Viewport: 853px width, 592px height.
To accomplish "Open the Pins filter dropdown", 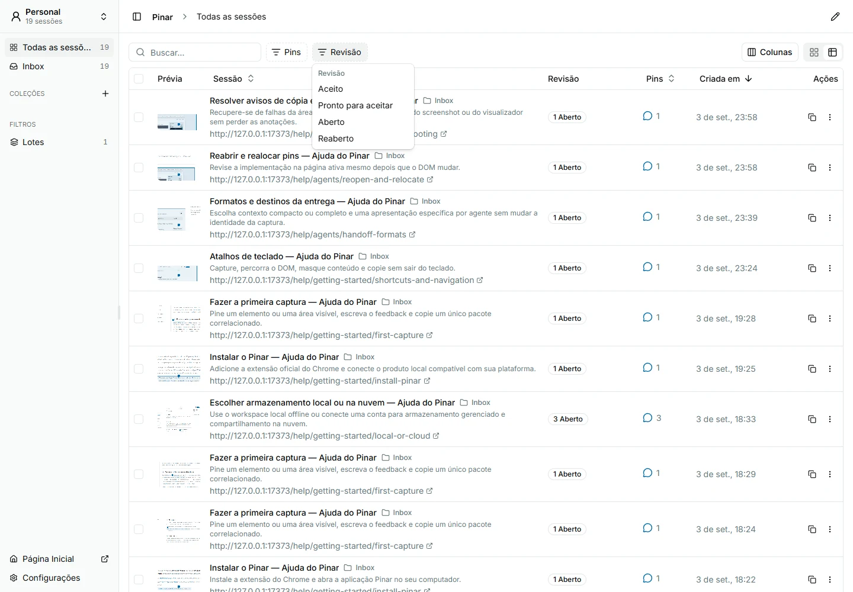I will coord(287,52).
